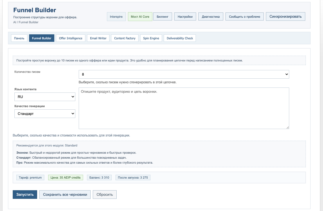Open the Offer Intelligence tab

71,38
